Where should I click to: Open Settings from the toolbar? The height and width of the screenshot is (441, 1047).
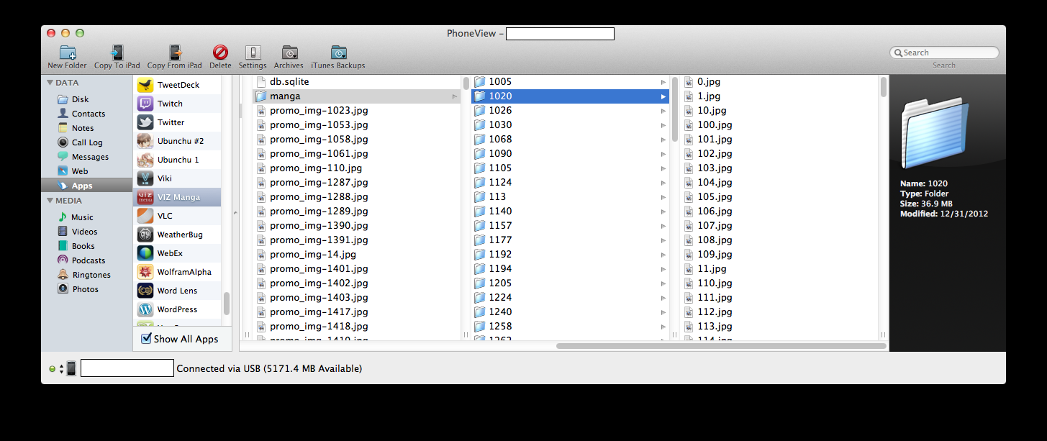[253, 53]
